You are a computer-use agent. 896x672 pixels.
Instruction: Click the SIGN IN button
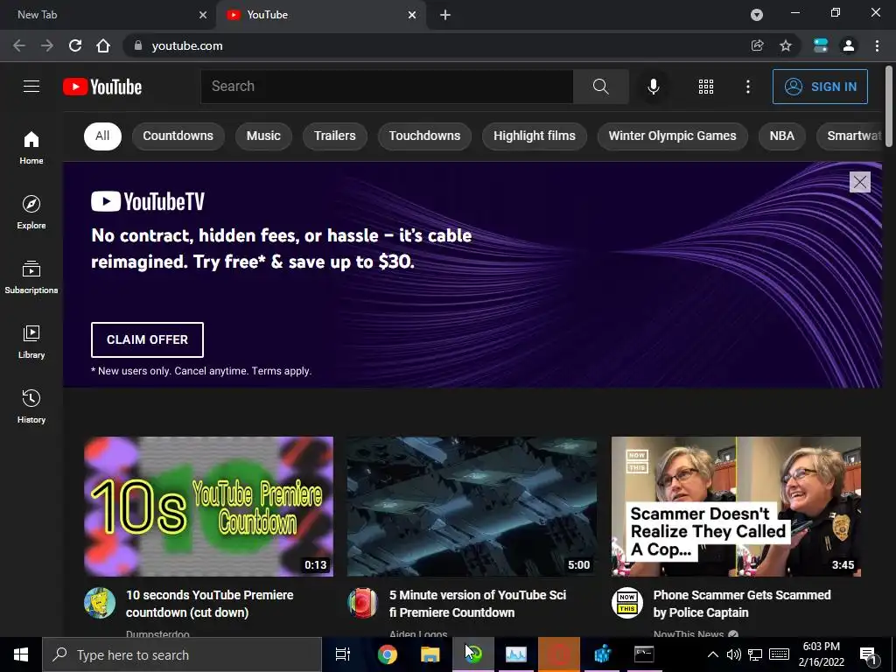click(x=820, y=87)
